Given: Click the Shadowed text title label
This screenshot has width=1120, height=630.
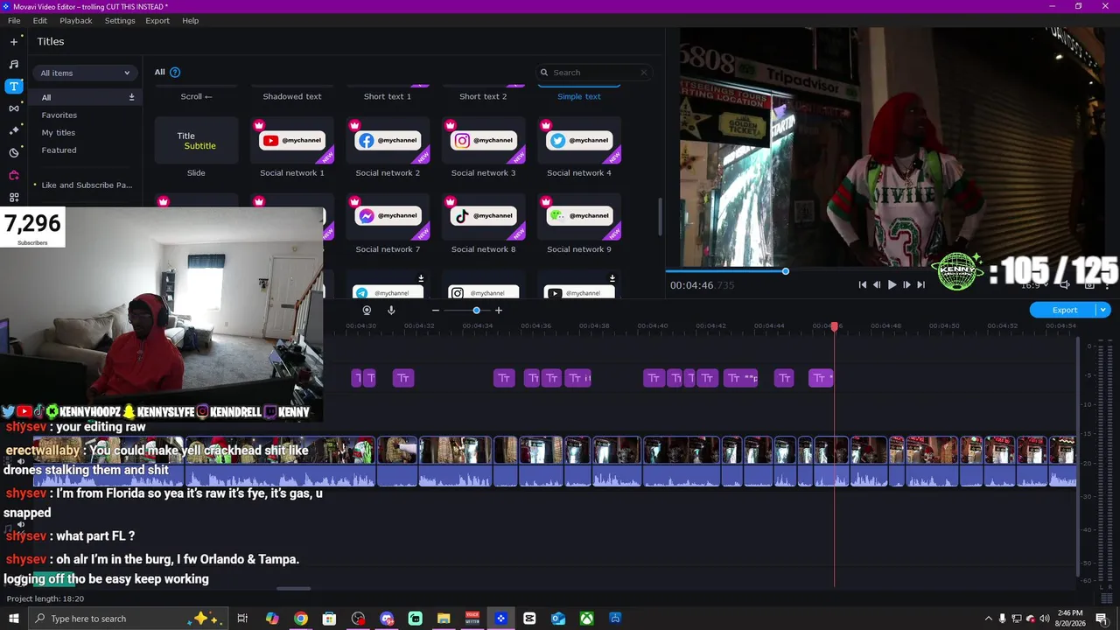Looking at the screenshot, I should point(292,96).
